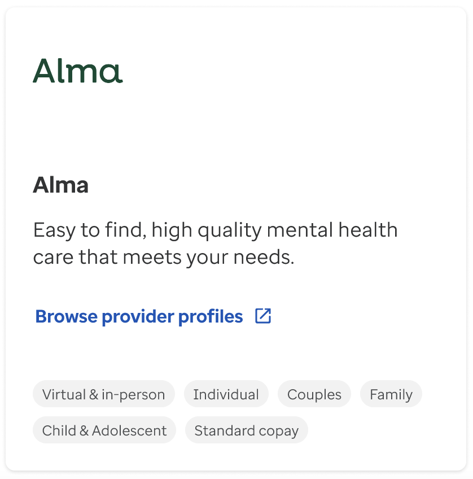Open the Browse provider profiles link
This screenshot has height=479, width=473.
click(x=139, y=316)
